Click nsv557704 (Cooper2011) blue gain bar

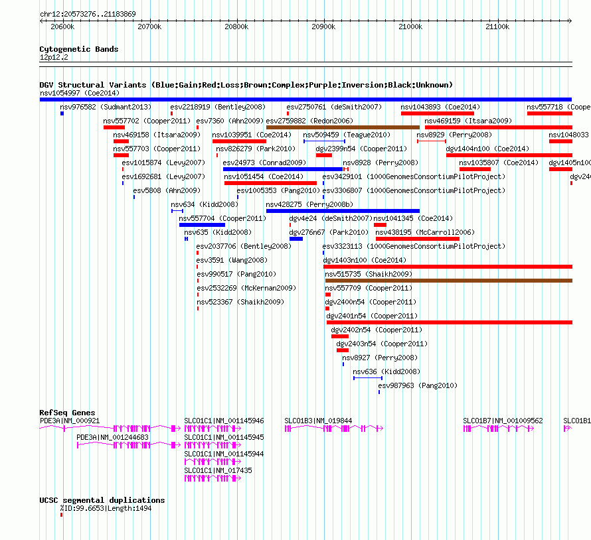[x=202, y=225]
